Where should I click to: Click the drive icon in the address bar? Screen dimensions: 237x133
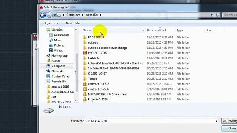click(59, 15)
